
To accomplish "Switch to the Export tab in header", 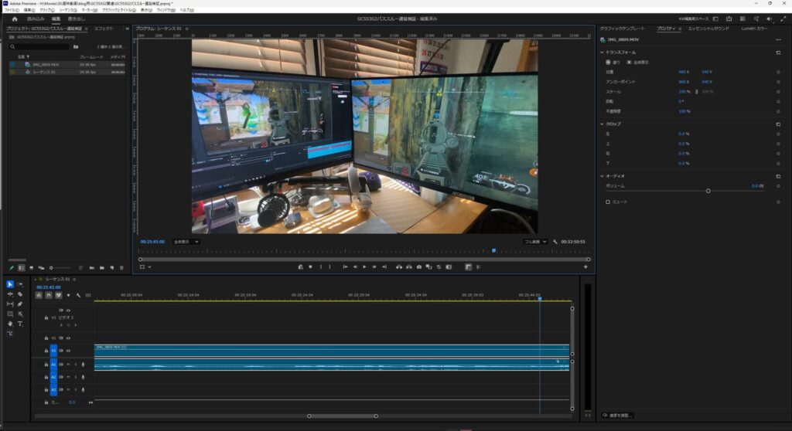I will tap(77, 19).
